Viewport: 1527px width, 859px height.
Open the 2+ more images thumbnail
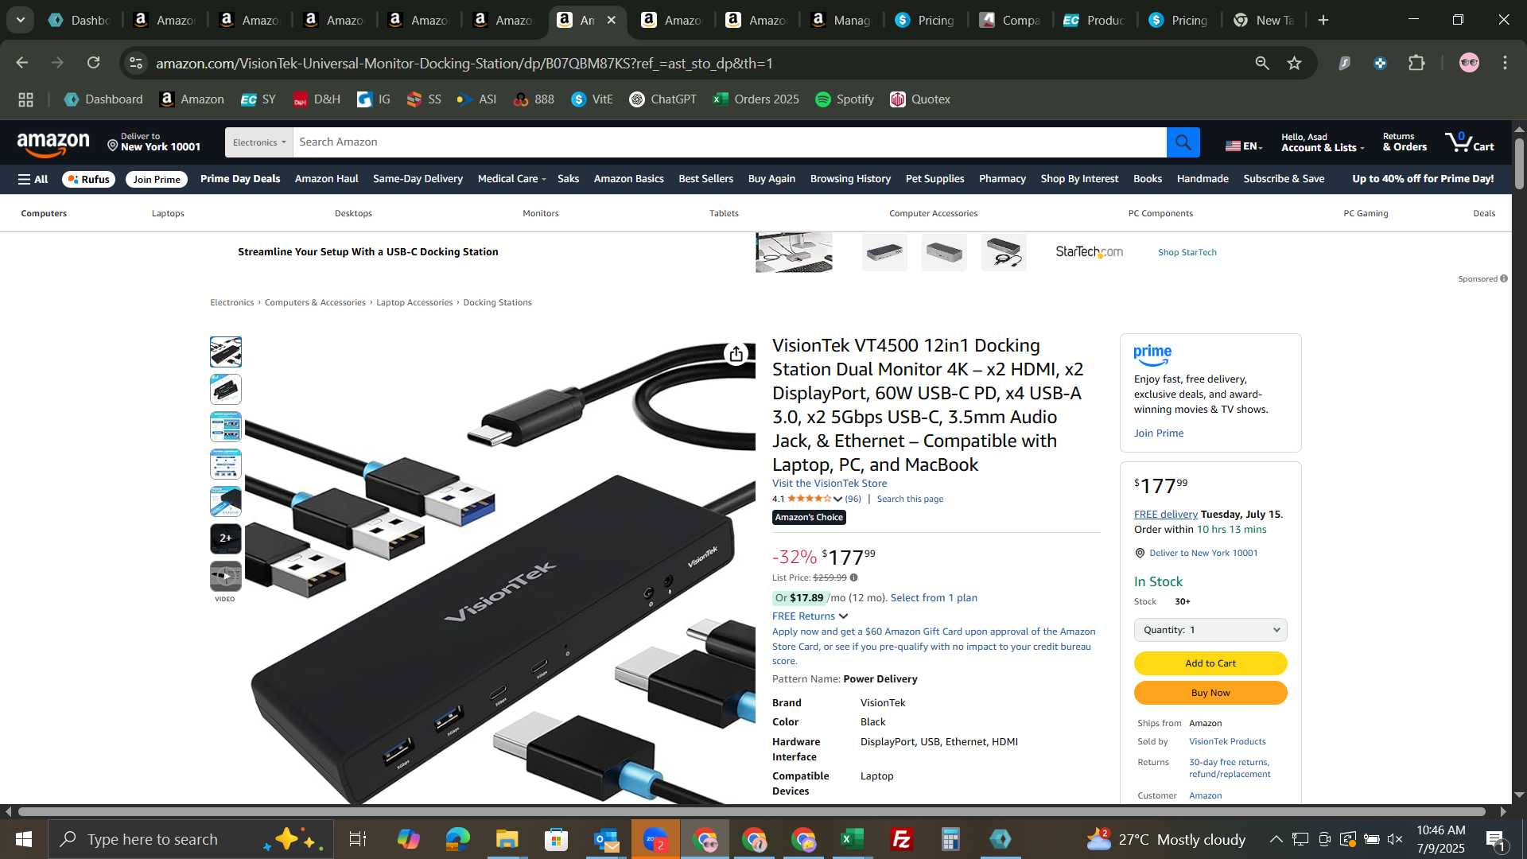coord(226,539)
